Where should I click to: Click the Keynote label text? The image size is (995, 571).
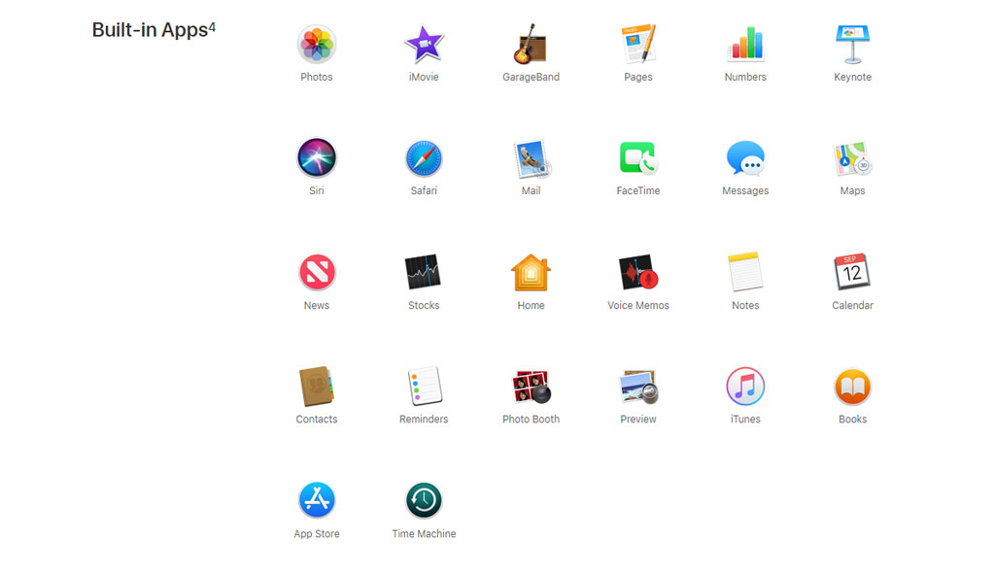pos(853,77)
